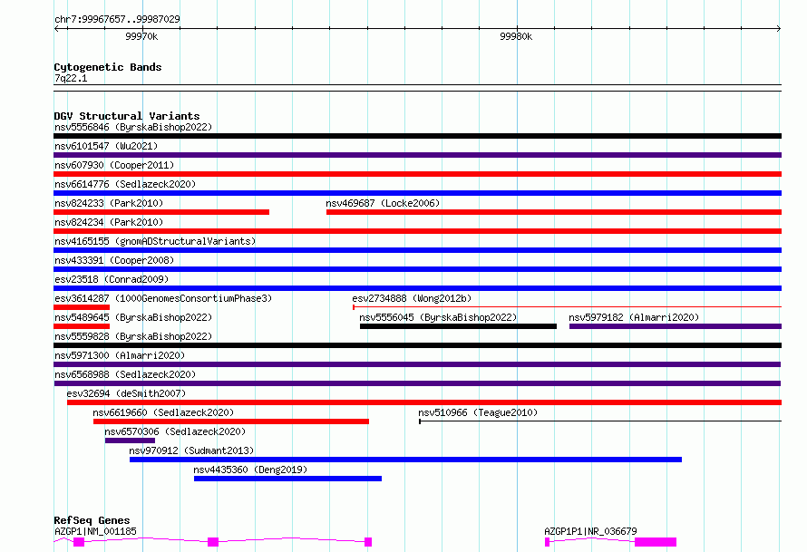This screenshot has width=807, height=552.
Task: Open the nsv6101547 (Wu2021) label
Action: pyautogui.click(x=106, y=146)
